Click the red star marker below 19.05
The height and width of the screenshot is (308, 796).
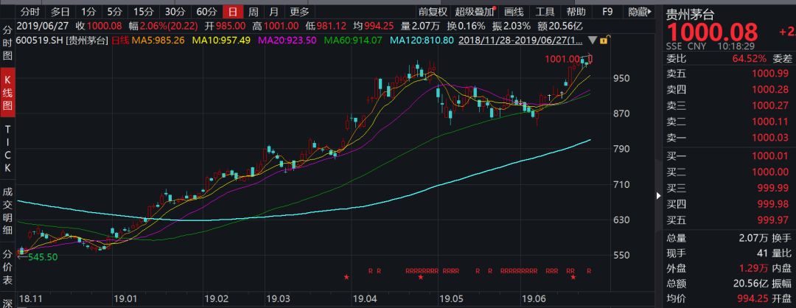pos(421,277)
